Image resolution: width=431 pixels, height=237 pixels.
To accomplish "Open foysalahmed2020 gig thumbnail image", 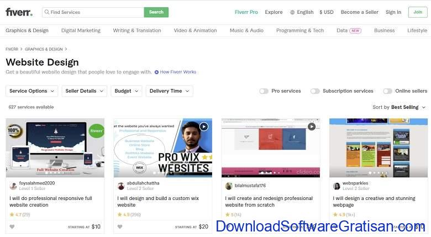I will point(55,148).
